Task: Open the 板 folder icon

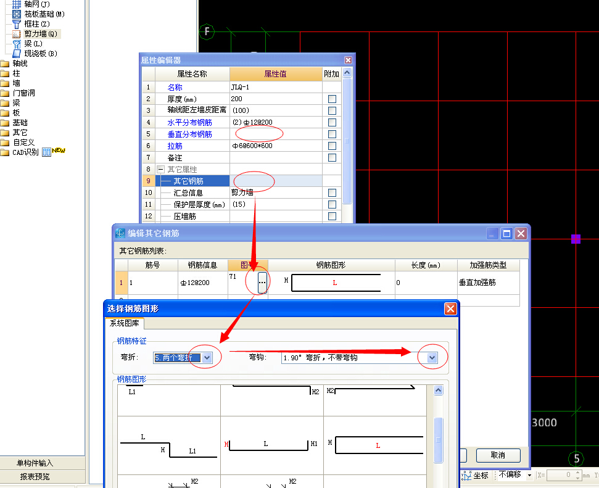Action: (5, 113)
